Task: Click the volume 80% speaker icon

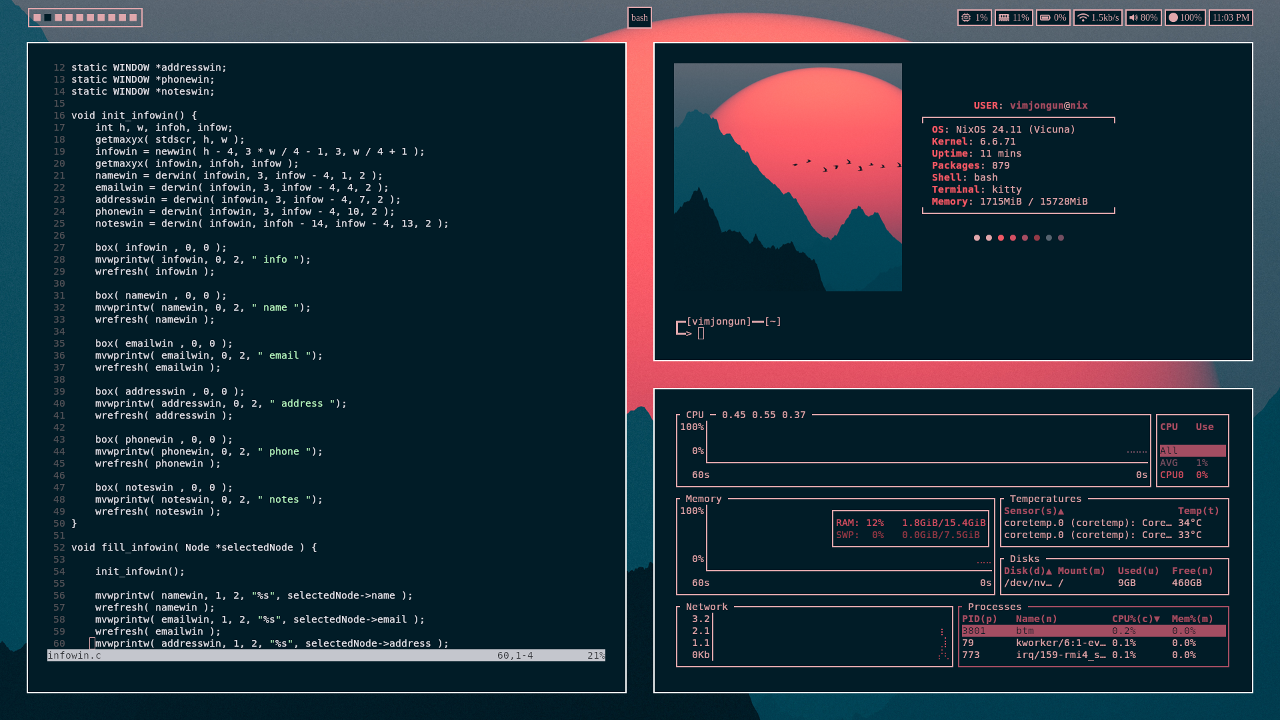Action: tap(1133, 18)
